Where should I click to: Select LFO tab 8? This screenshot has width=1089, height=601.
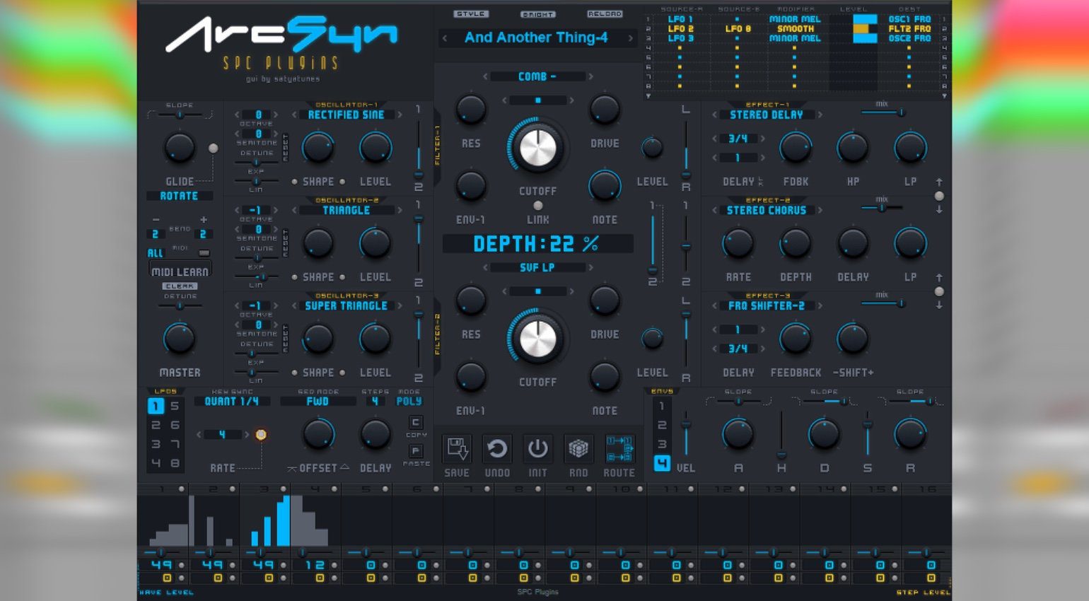tap(175, 463)
